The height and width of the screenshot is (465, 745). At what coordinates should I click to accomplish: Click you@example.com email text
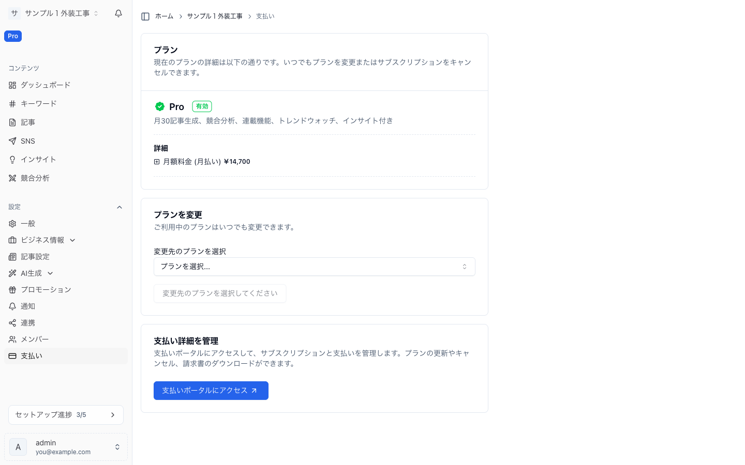(x=63, y=452)
